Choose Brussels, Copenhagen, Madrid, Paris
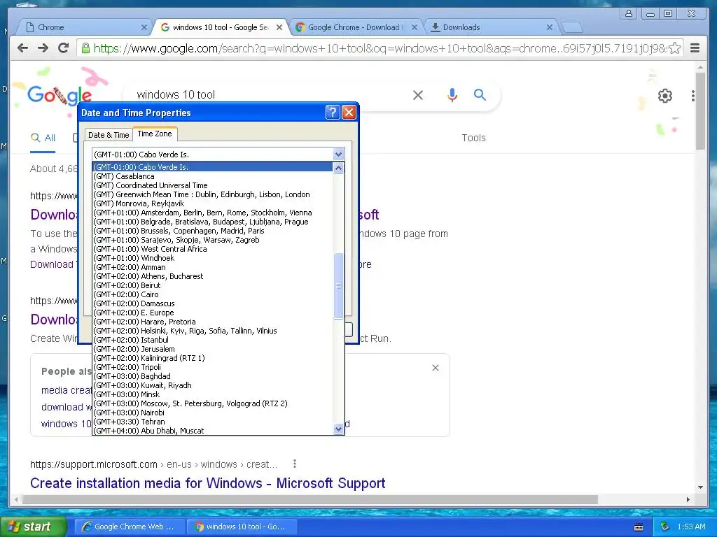717x537 pixels. (x=212, y=231)
